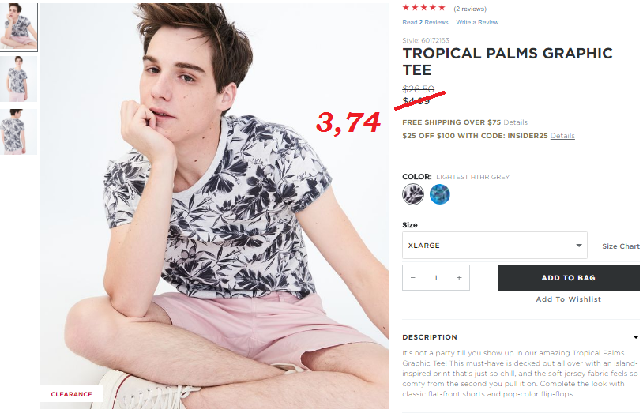643x417 pixels.
Task: Select third thumbnail showing back view
Action: pyautogui.click(x=18, y=132)
